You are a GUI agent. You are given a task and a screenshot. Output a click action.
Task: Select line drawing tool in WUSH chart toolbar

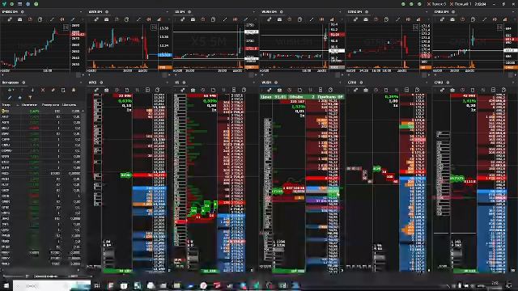click(312, 19)
